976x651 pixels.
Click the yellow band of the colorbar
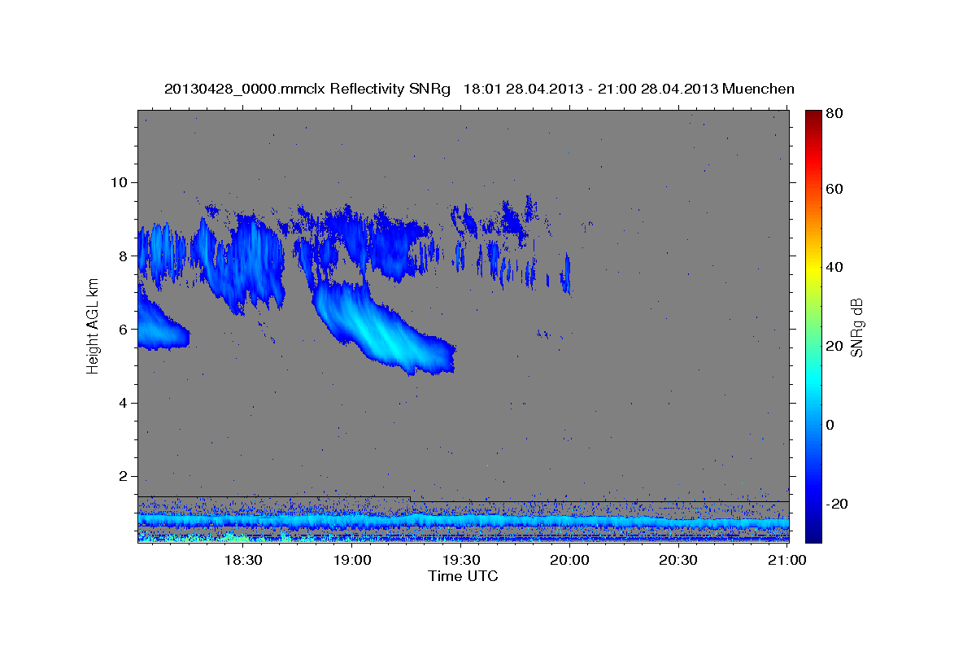(x=813, y=269)
